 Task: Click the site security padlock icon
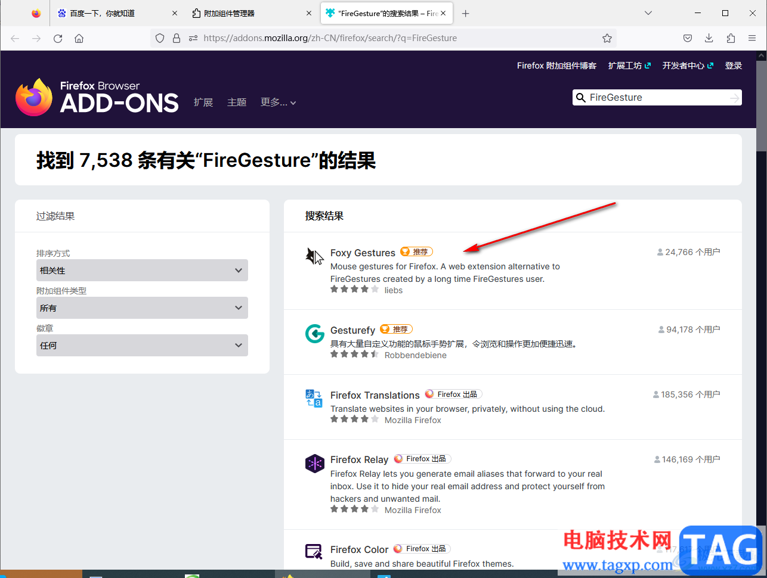(177, 38)
